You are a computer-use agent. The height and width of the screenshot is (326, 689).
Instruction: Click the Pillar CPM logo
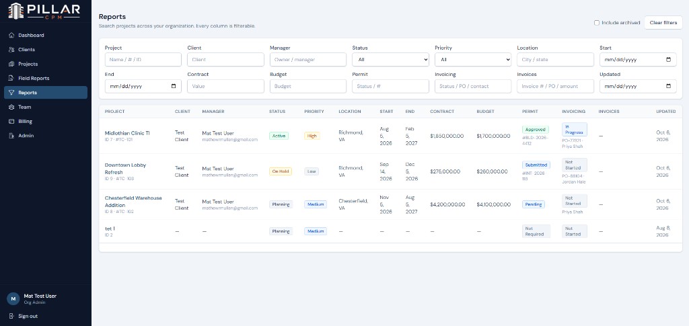click(44, 11)
